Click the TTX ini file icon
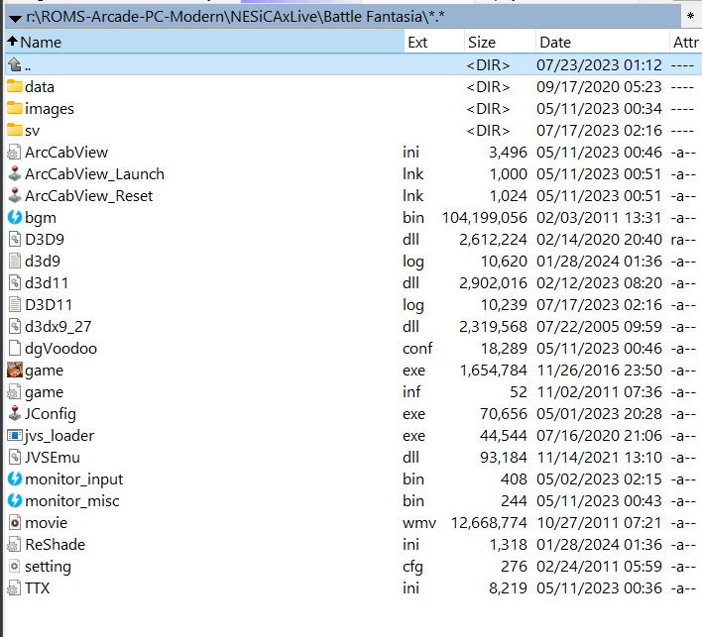This screenshot has width=702, height=637. (x=14, y=587)
